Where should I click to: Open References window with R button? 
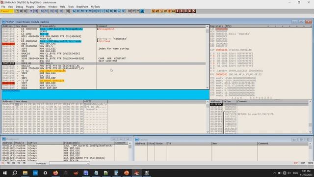coord(115,11)
